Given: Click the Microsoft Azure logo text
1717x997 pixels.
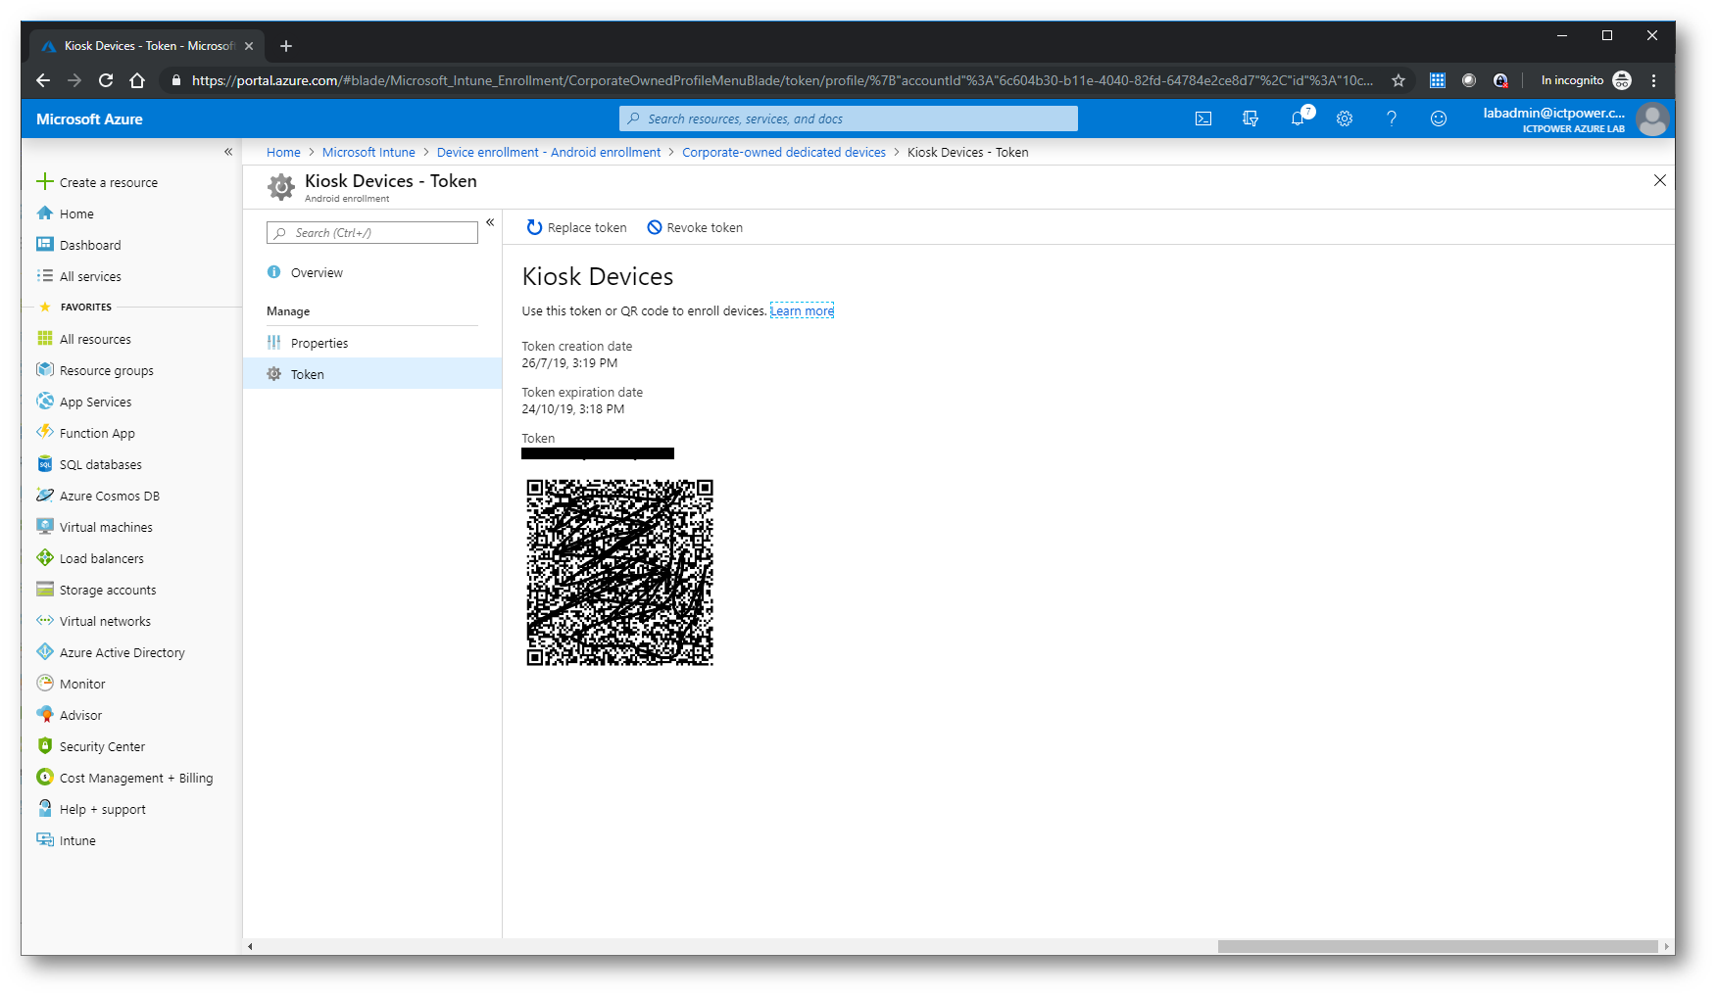Looking at the screenshot, I should point(89,119).
